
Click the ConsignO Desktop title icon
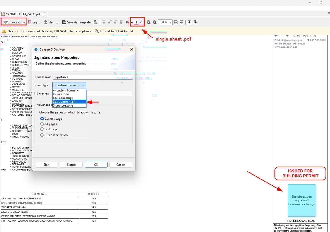point(36,50)
